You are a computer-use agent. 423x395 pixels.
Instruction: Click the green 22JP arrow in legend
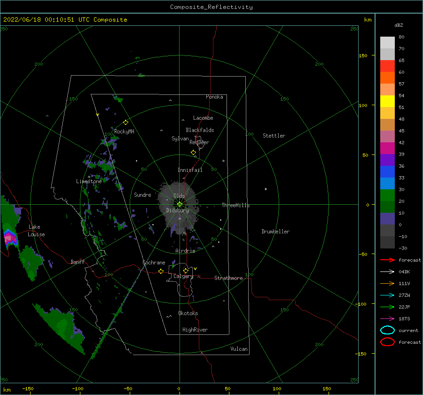pos(387,307)
